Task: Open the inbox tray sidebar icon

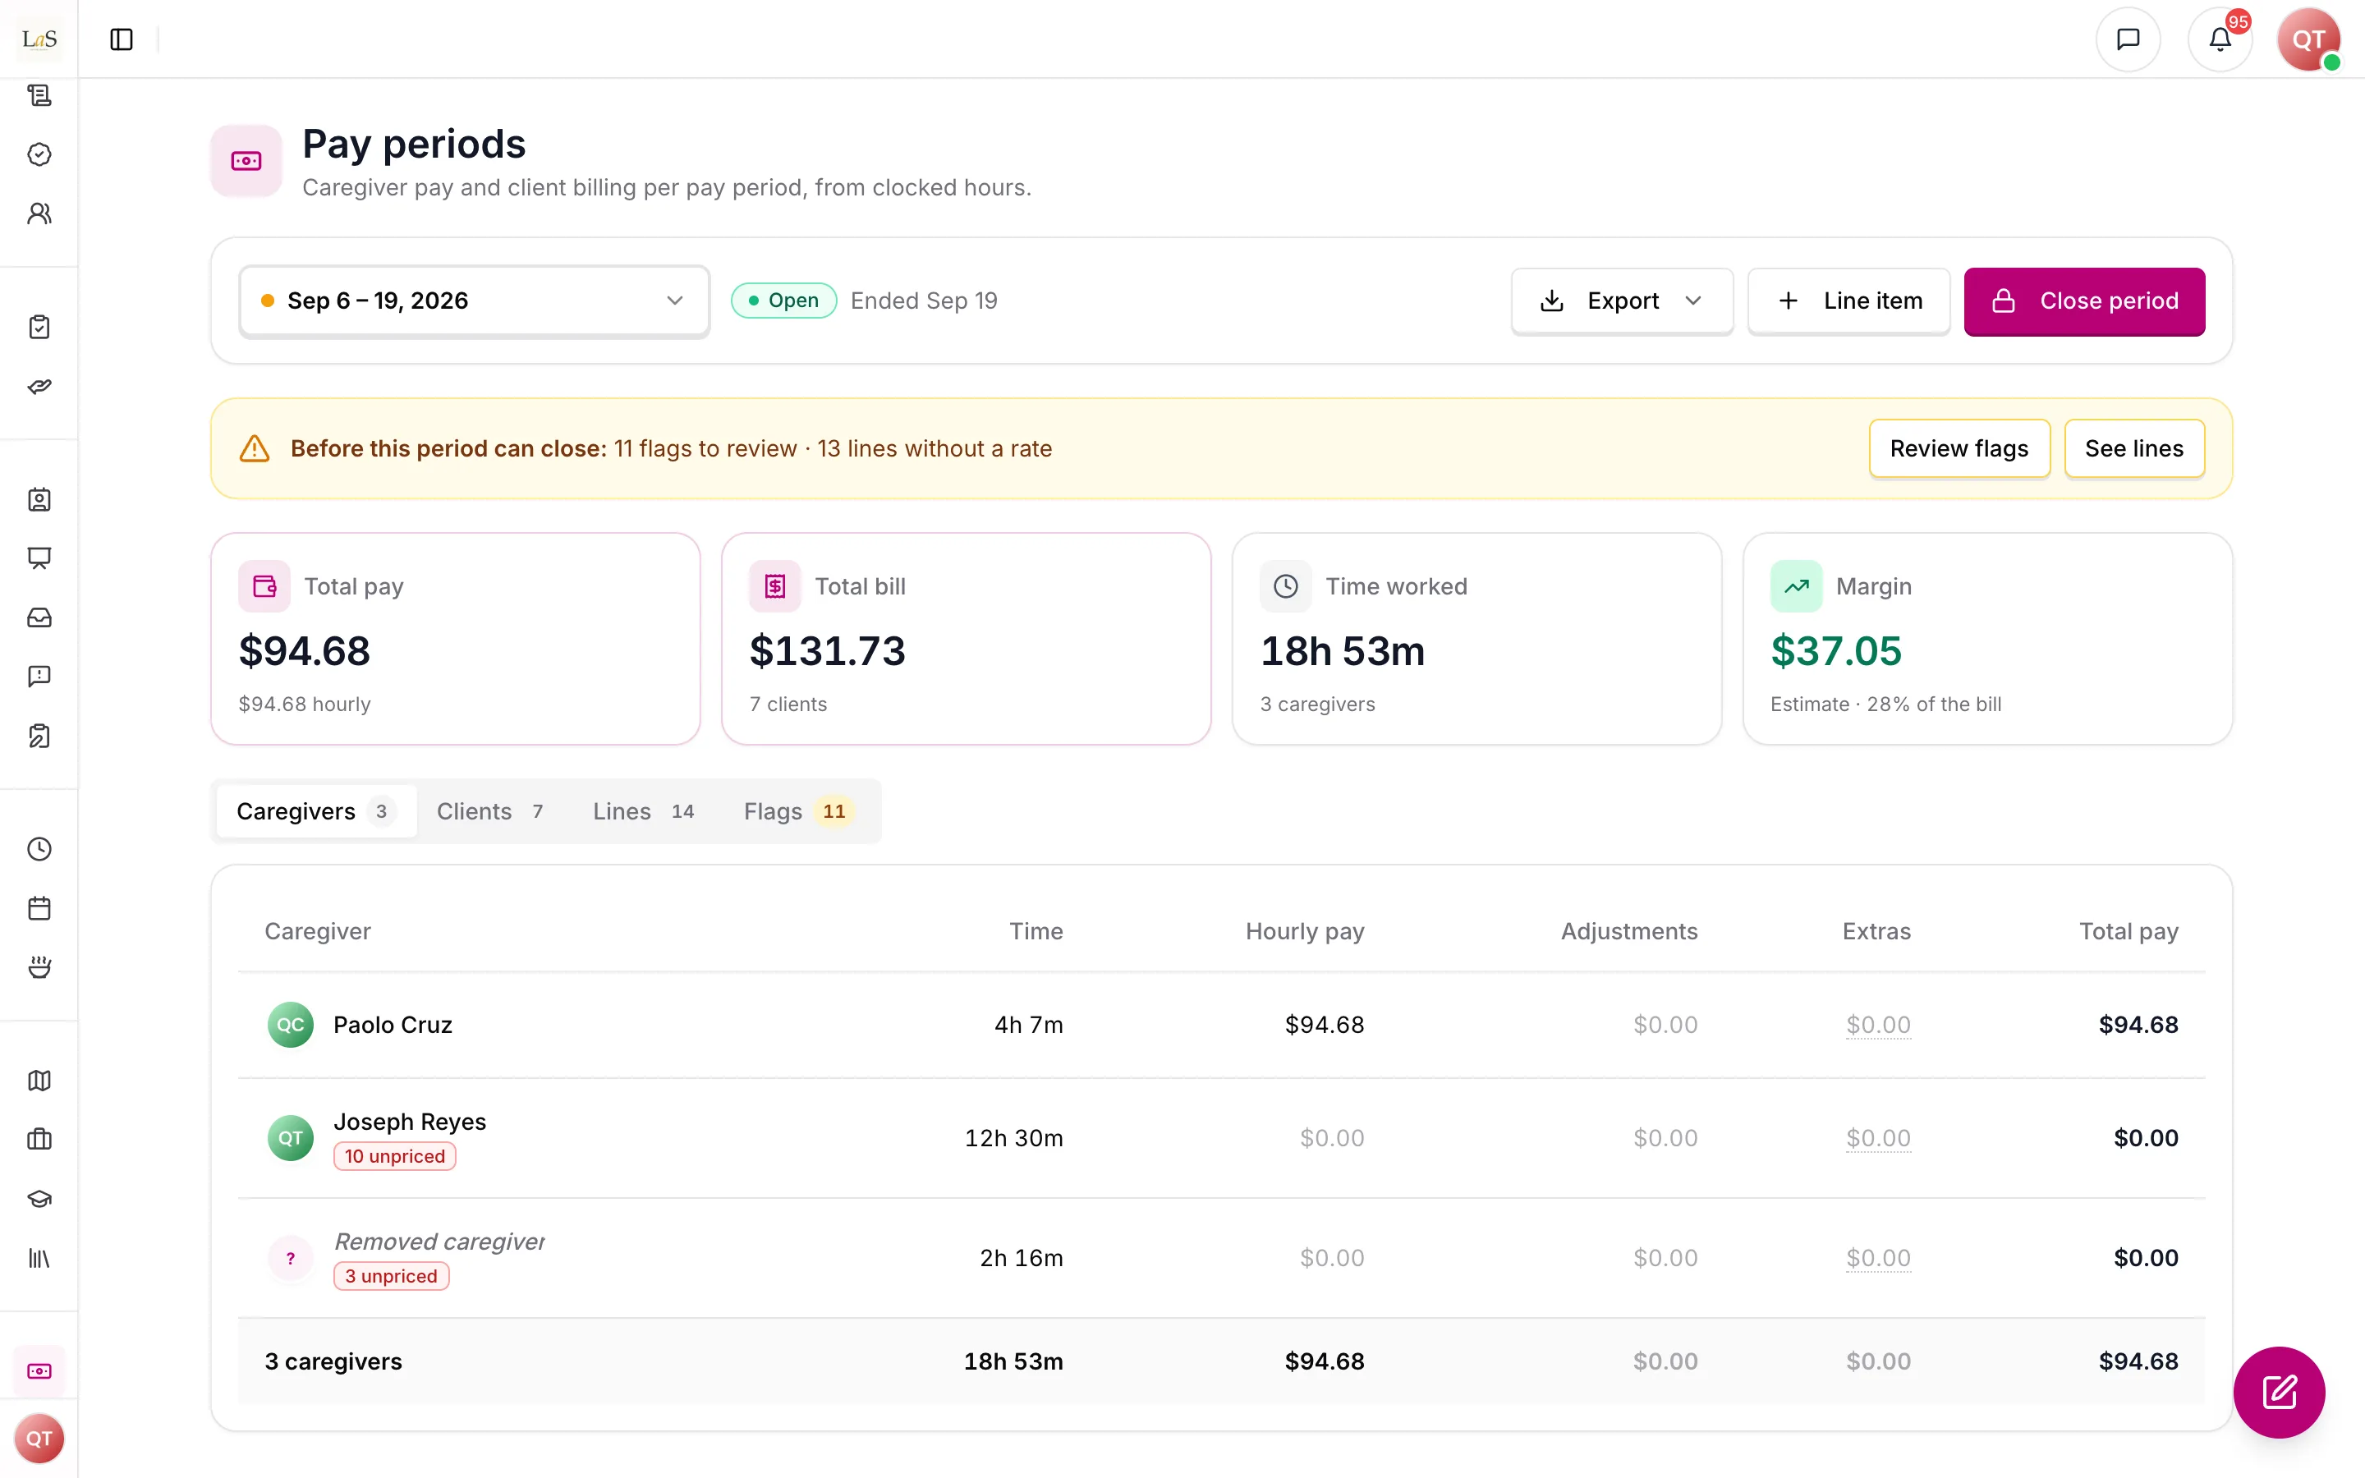Action: [x=39, y=617]
